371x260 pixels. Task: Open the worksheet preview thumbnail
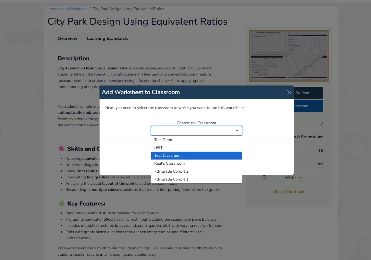[289, 56]
